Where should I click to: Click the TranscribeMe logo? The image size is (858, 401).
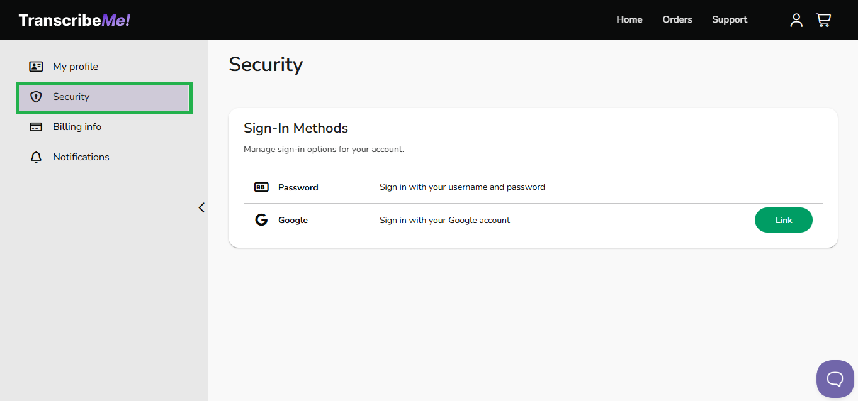[x=74, y=19]
